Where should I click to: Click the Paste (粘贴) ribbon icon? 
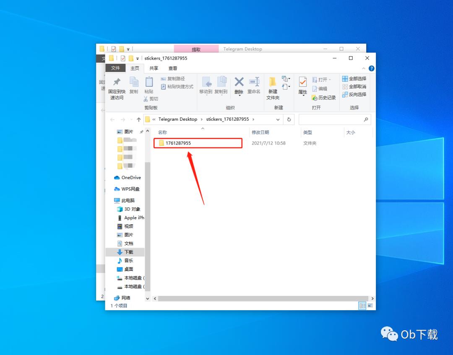149,82
